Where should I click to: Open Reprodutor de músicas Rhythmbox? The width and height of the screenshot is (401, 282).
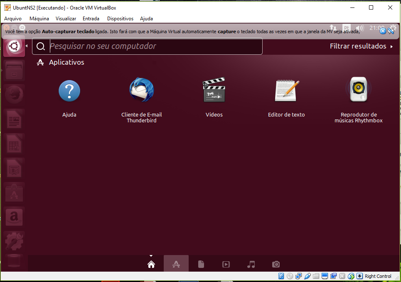[x=359, y=89]
